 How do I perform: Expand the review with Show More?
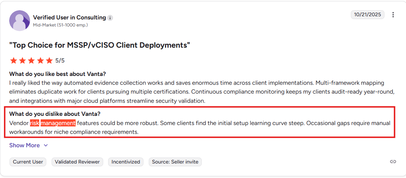tap(29, 146)
